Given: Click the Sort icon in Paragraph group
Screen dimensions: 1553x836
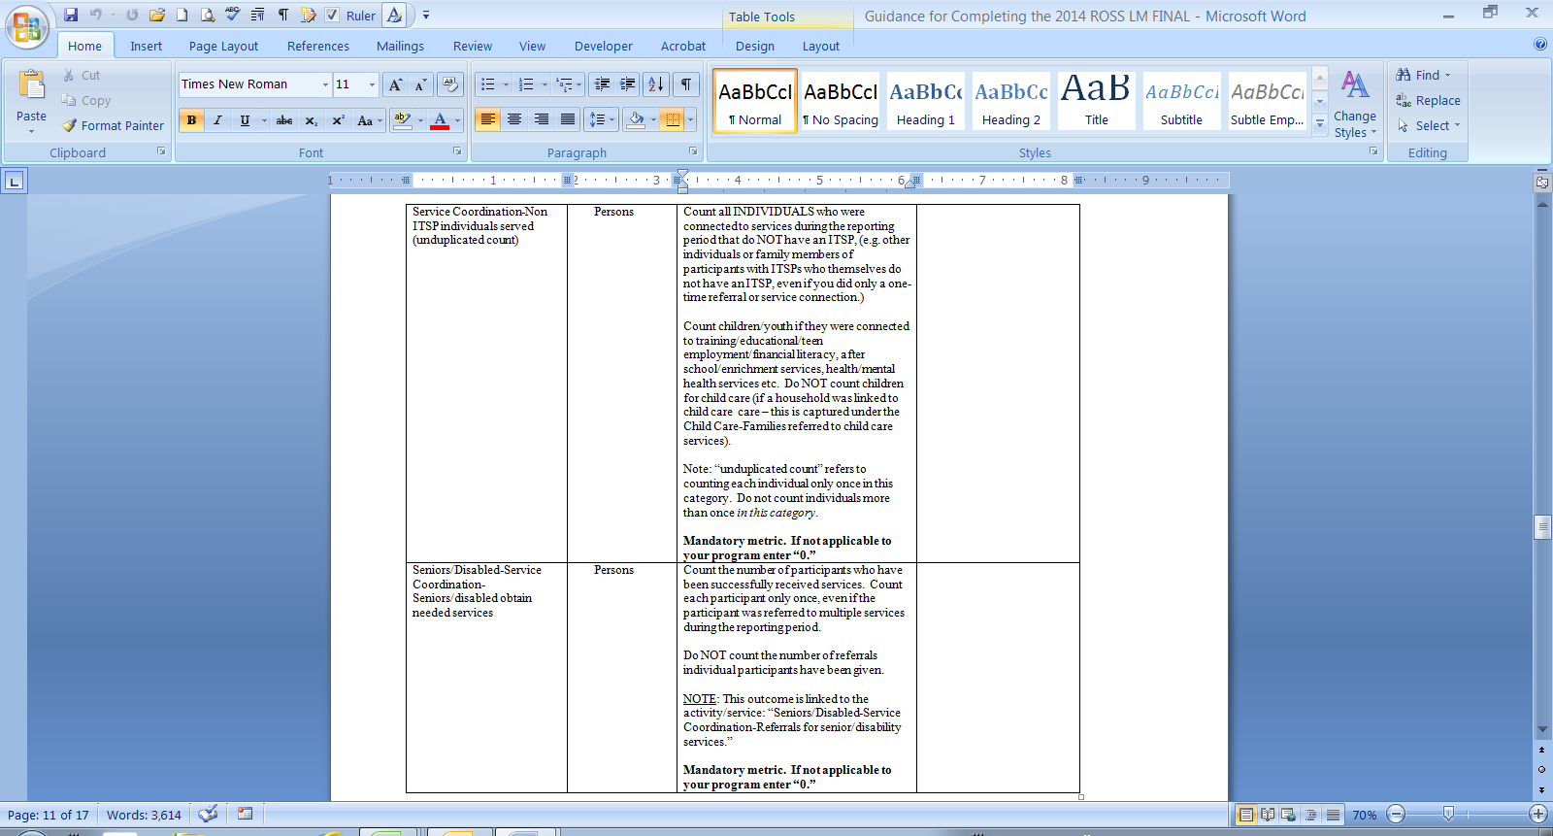Looking at the screenshot, I should 656,84.
